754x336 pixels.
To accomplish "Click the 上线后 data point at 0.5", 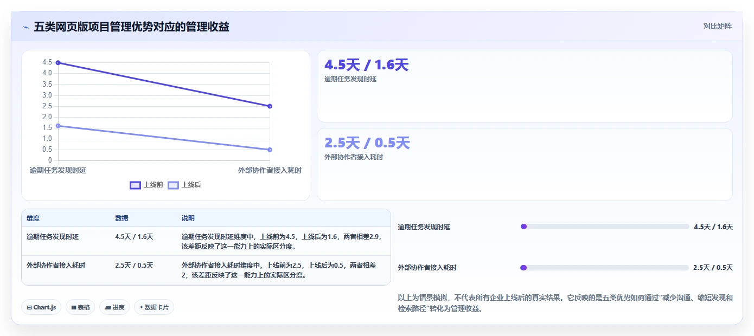I will tap(270, 150).
